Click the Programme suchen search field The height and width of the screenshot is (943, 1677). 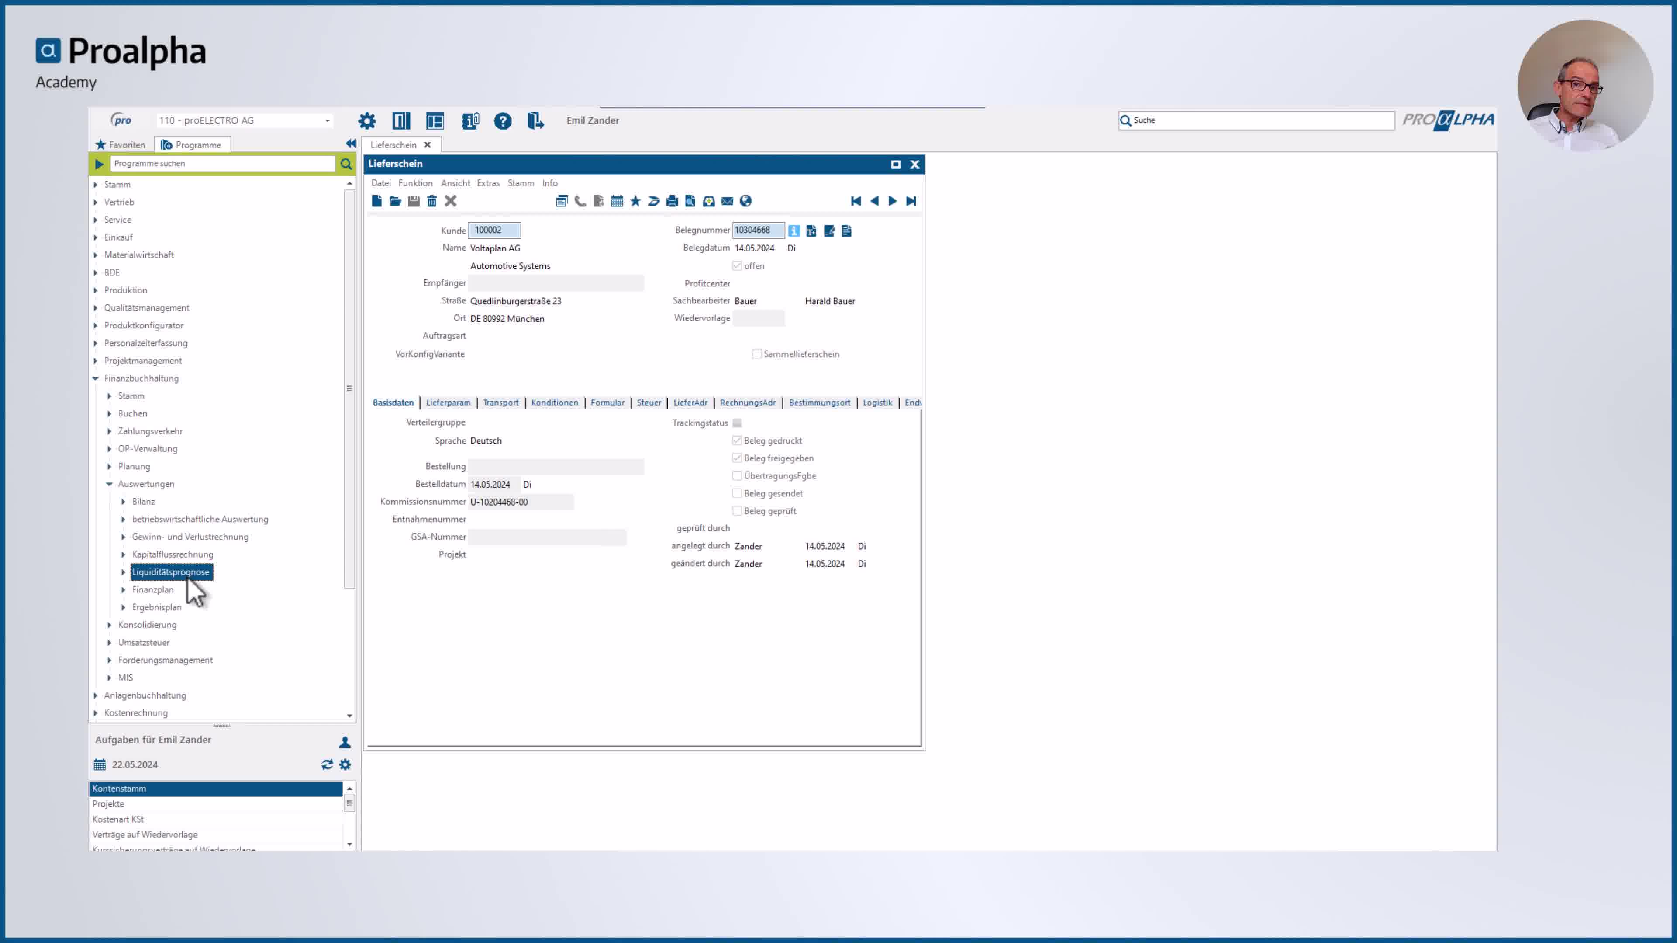223,163
